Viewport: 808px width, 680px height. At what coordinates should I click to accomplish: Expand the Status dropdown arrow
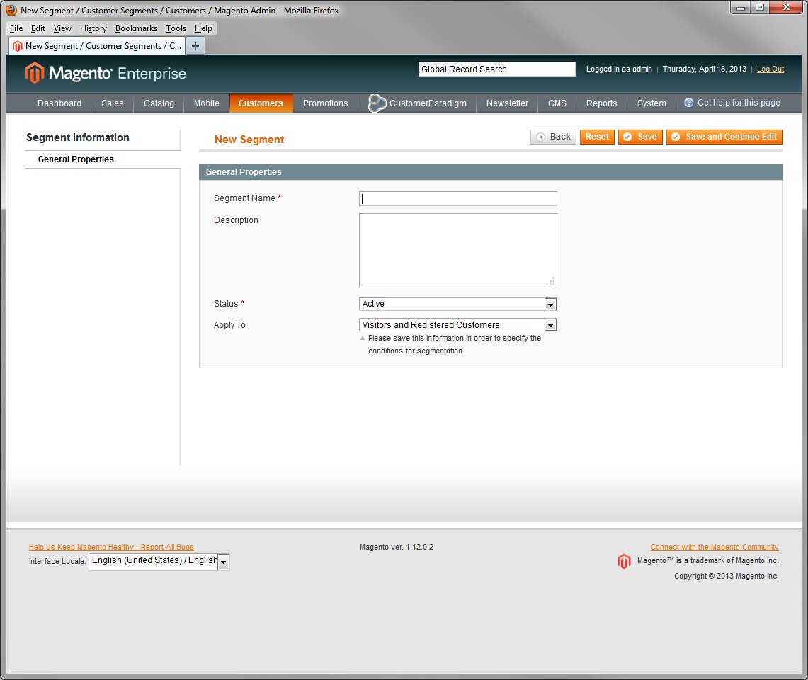point(550,305)
